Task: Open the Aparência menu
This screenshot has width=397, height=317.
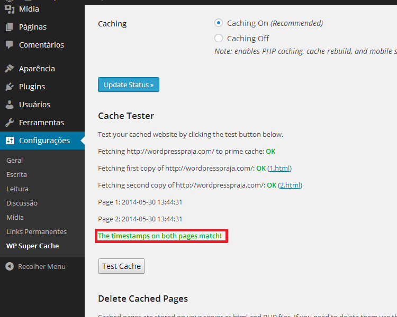Action: click(42, 69)
